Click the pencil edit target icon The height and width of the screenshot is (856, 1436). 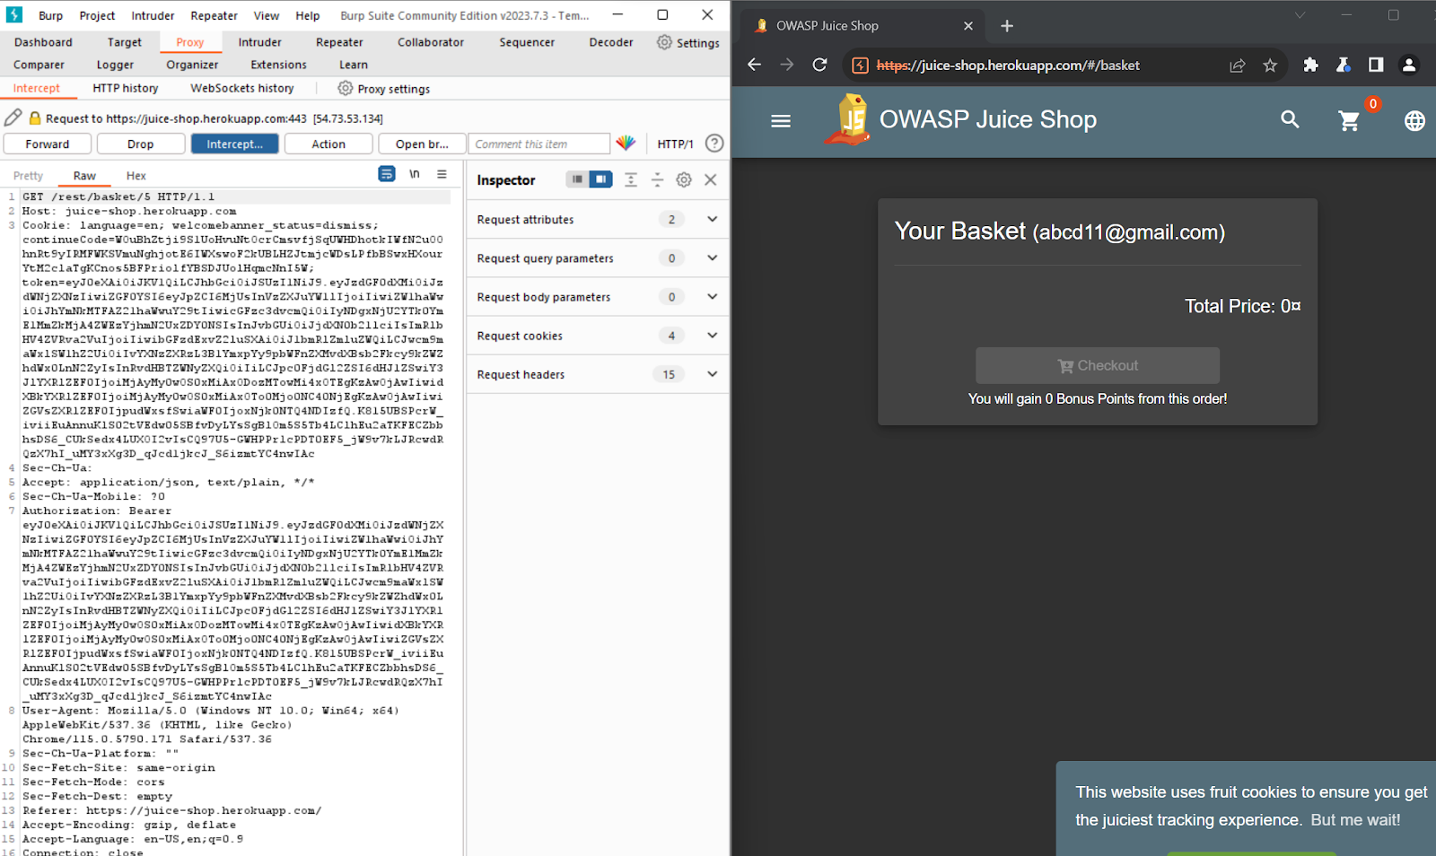(x=13, y=118)
